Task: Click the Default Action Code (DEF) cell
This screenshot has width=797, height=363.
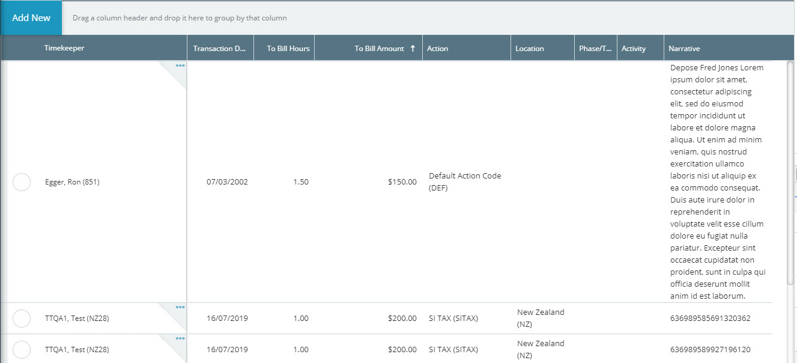Action: [x=464, y=182]
